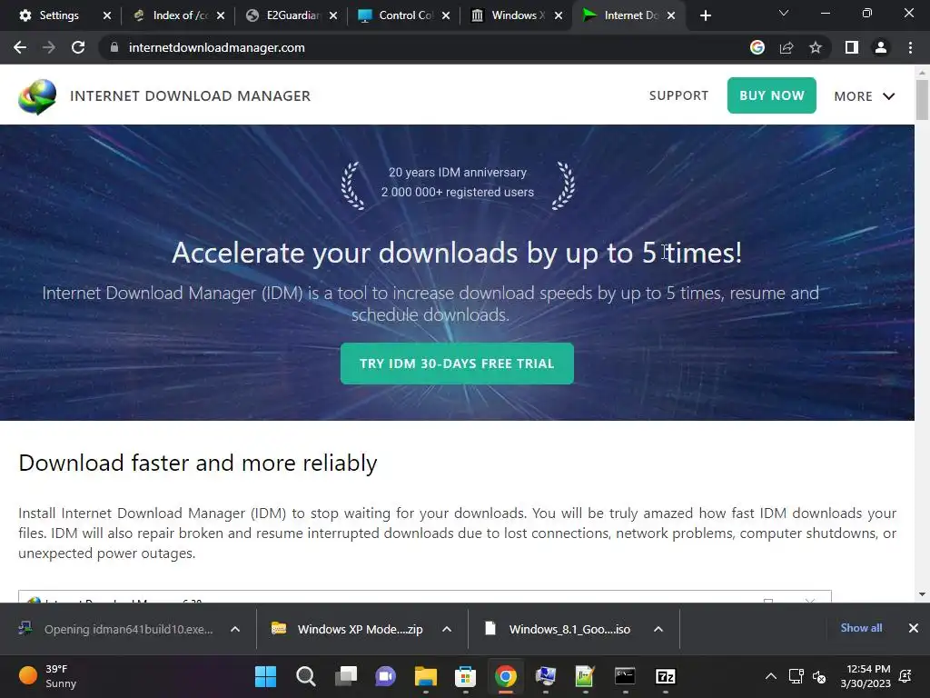Open Task View on the taskbar

click(x=346, y=676)
